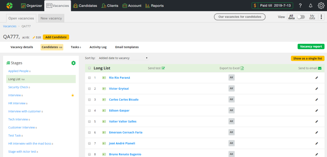Click the lock icon next to Interview
This screenshot has width=327, height=157.
click(x=73, y=95)
